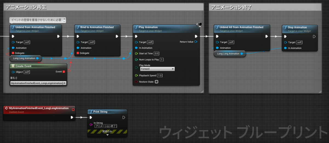This screenshot has height=143, width=329.
Task: Click Restore State pin on Play Animation
Action: coord(136,82)
